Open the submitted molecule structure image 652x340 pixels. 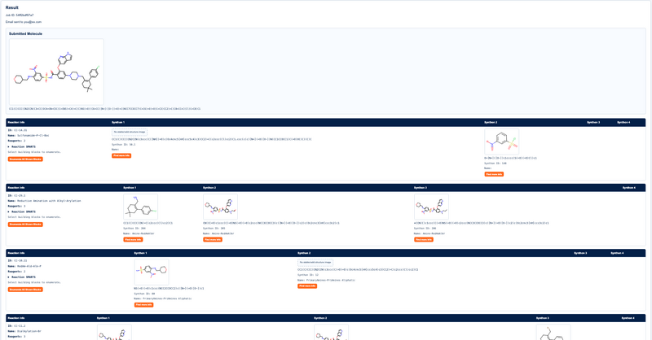56,72
